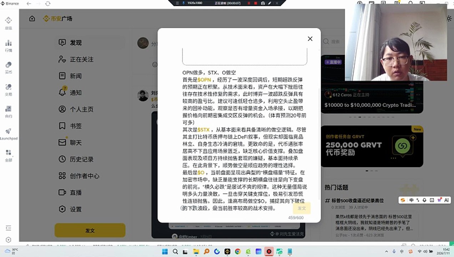Click the red screen recorder taskbar icon
454x257 pixels.
269,252
